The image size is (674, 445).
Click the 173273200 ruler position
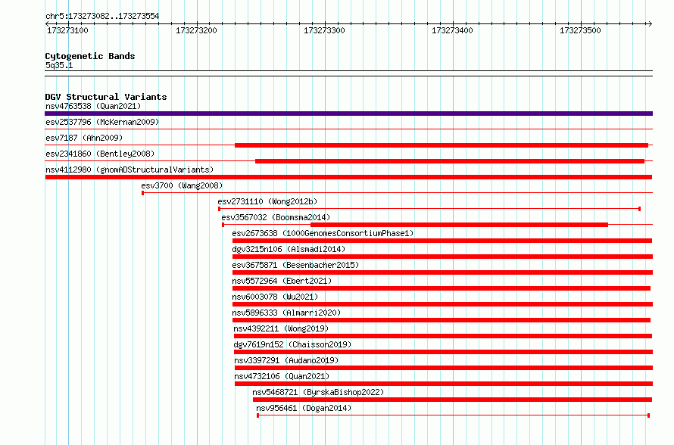coord(196,30)
